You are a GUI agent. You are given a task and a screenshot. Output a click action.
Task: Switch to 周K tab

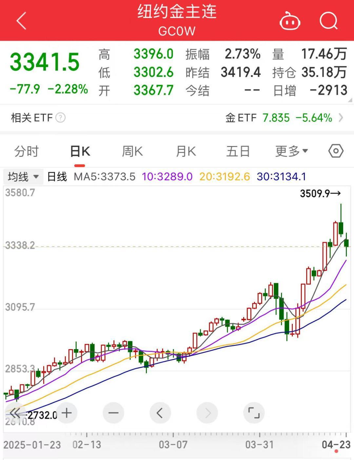click(x=132, y=151)
